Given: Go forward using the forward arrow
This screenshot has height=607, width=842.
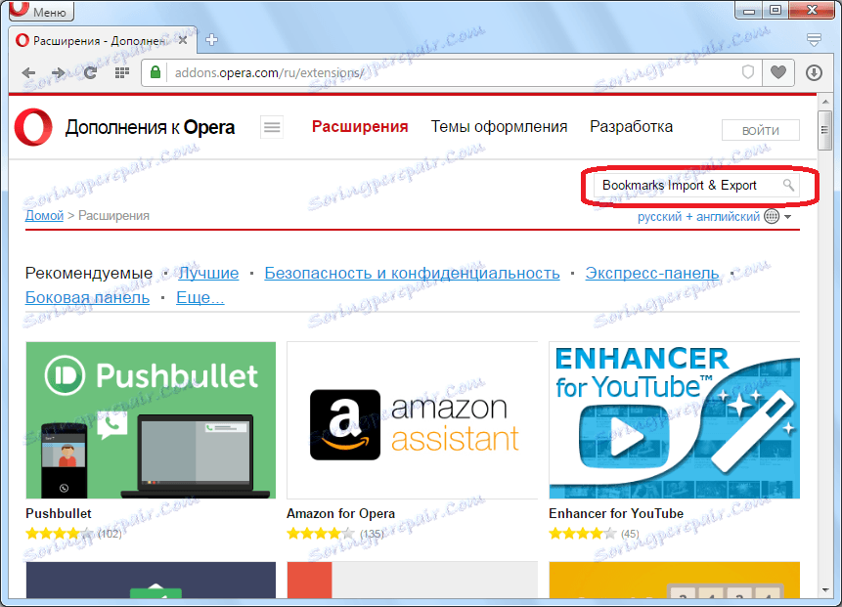Looking at the screenshot, I should tap(57, 72).
